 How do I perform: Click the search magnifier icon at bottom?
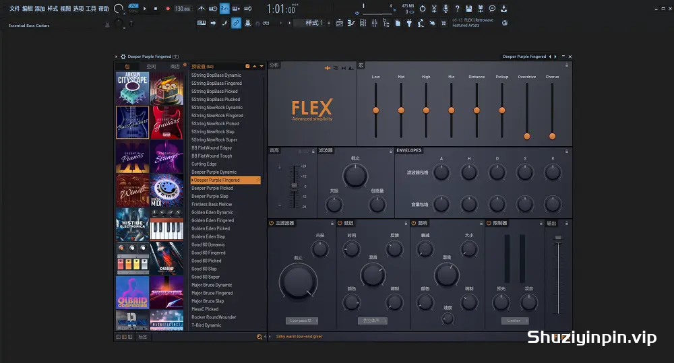[259, 337]
